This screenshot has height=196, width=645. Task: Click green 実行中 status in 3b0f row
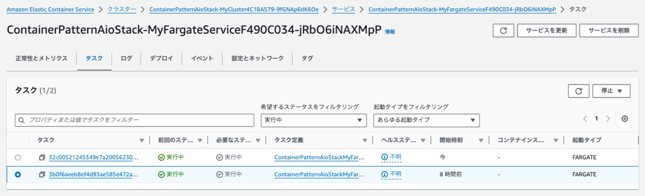pyautogui.click(x=171, y=175)
